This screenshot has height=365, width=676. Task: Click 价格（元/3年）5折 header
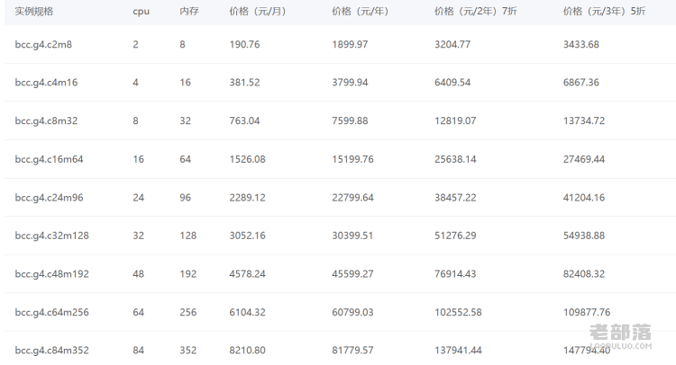604,11
